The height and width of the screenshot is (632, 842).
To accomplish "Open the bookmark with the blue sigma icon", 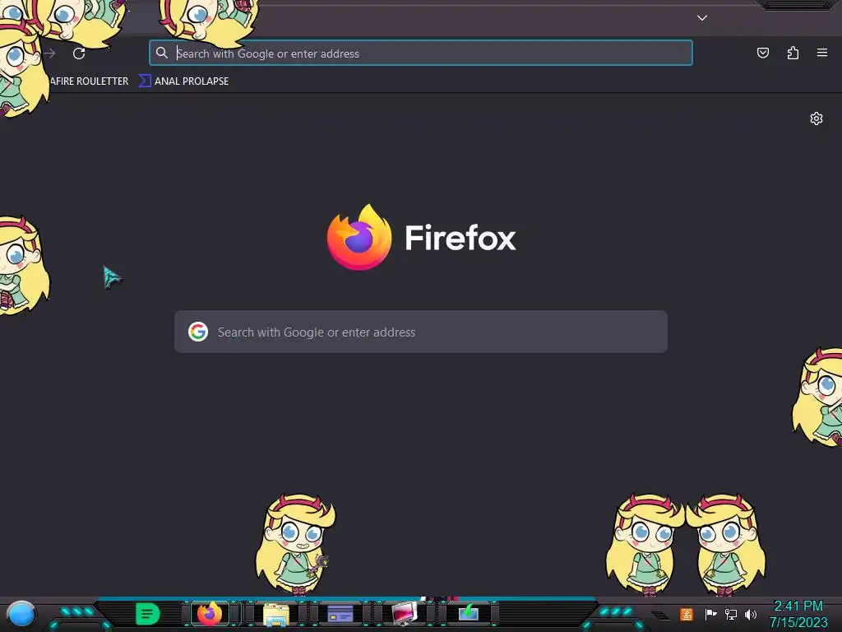I will 184,81.
